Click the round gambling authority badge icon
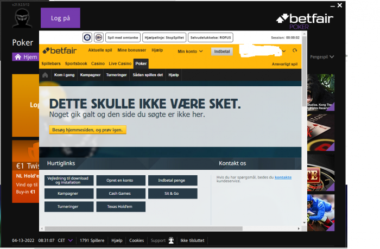This screenshot has height=249, width=380. (87, 37)
